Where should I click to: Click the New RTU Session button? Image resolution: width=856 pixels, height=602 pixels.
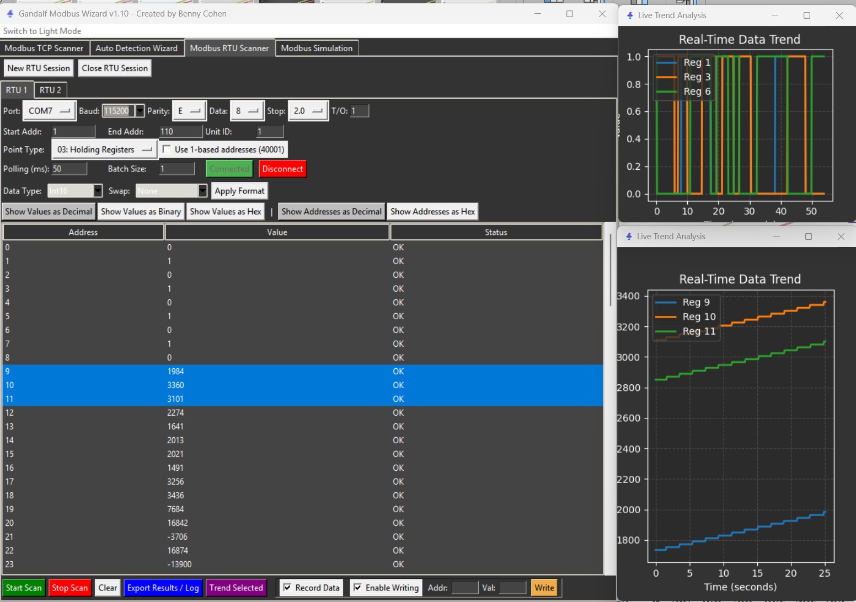(x=39, y=68)
